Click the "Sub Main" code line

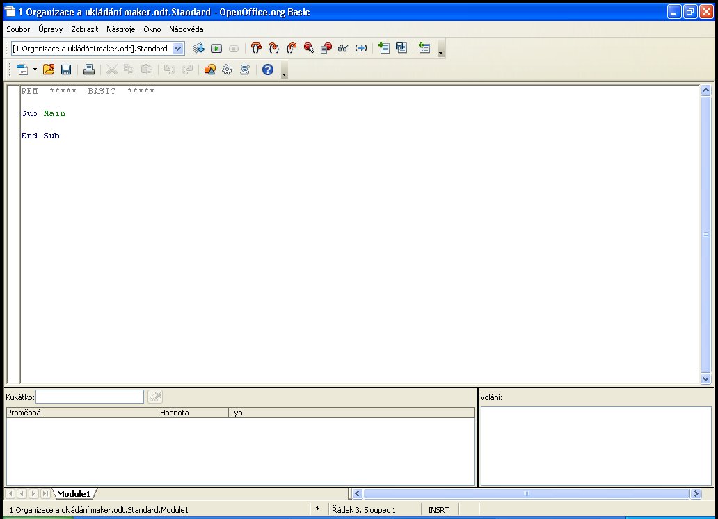coord(43,113)
